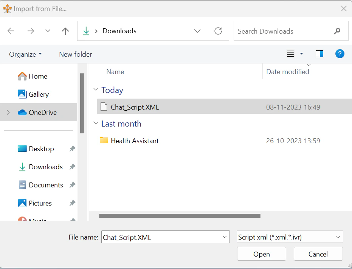The height and width of the screenshot is (269, 352).
Task: Collapse the Today group
Action: (96, 90)
